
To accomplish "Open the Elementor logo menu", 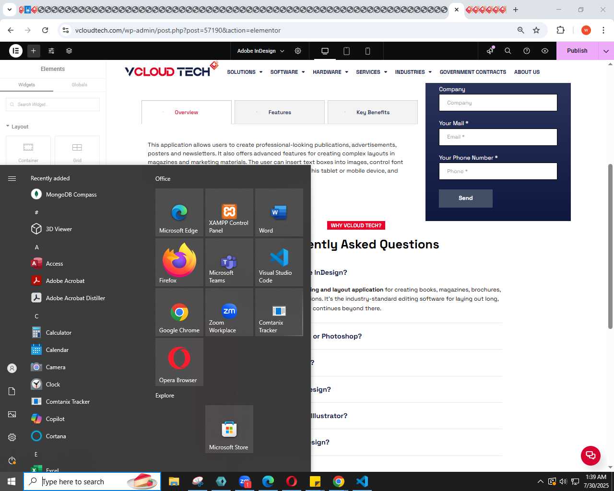I will pyautogui.click(x=16, y=51).
